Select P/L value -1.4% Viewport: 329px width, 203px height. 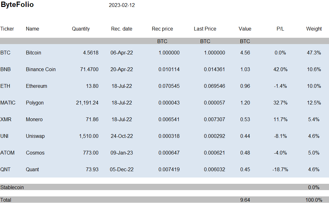tap(280, 86)
